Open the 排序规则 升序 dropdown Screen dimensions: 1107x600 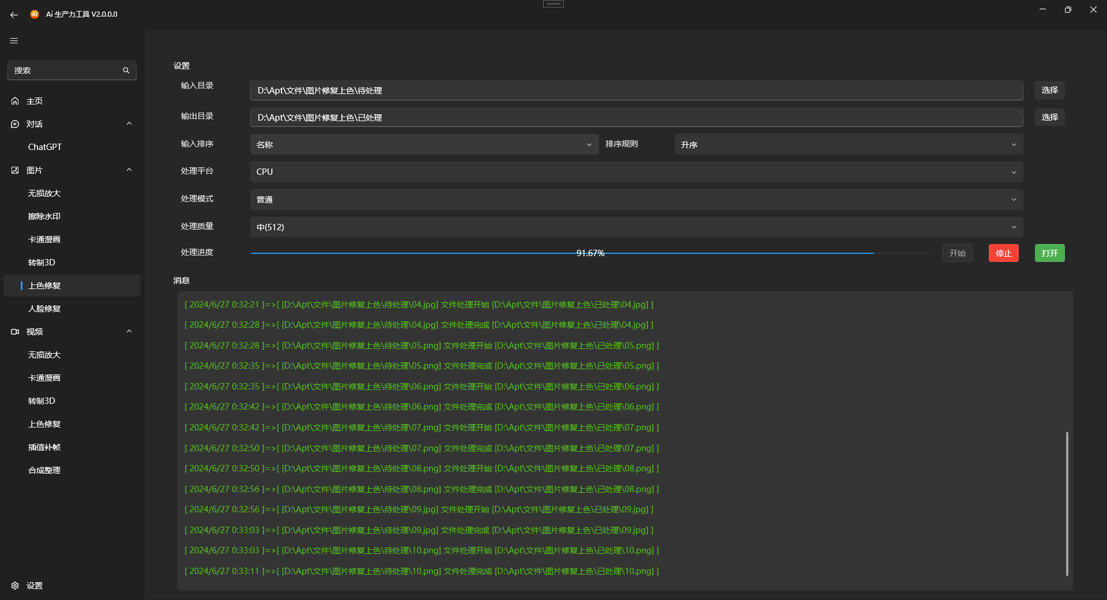point(849,145)
